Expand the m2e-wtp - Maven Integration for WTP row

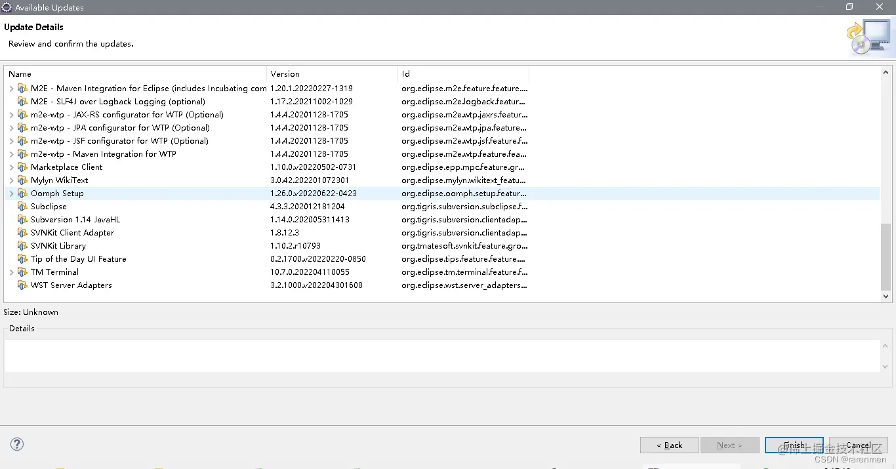11,154
